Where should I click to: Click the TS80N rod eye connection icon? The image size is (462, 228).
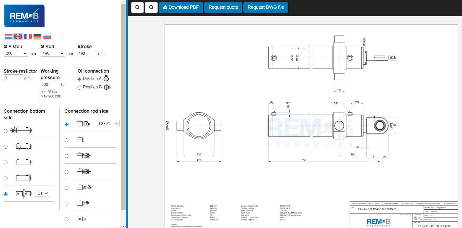(x=83, y=124)
